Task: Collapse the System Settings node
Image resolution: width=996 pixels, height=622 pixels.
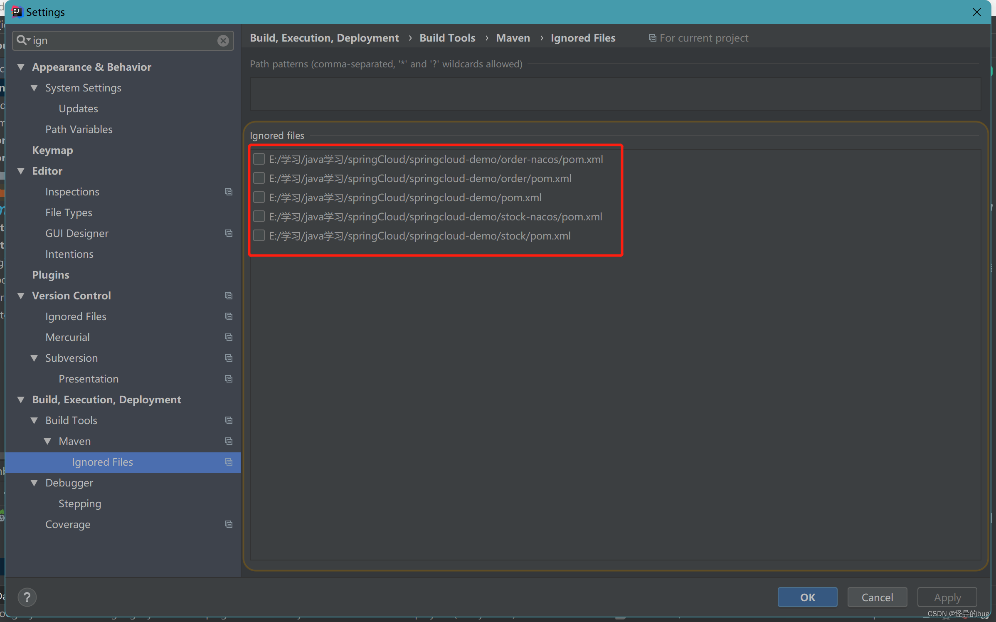Action: pos(34,88)
